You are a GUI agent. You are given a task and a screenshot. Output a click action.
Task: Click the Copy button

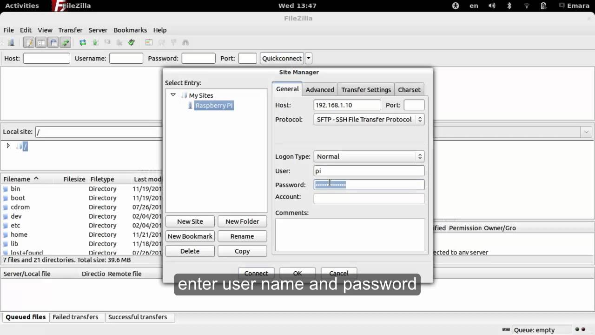(242, 251)
